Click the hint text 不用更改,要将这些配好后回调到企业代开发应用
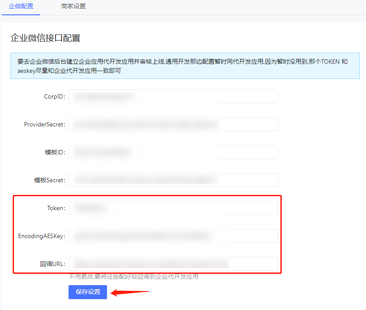This screenshot has height=310, width=366. (x=134, y=276)
